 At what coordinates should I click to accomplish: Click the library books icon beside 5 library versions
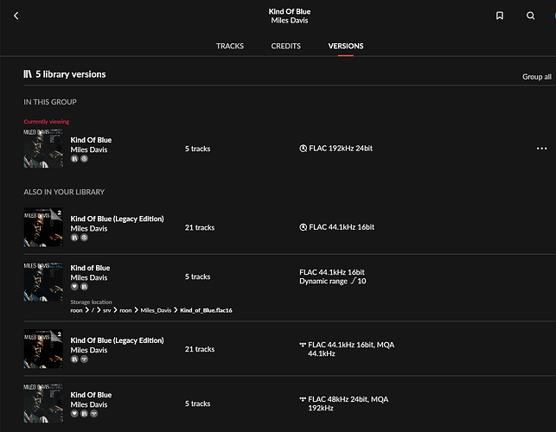pyautogui.click(x=28, y=75)
